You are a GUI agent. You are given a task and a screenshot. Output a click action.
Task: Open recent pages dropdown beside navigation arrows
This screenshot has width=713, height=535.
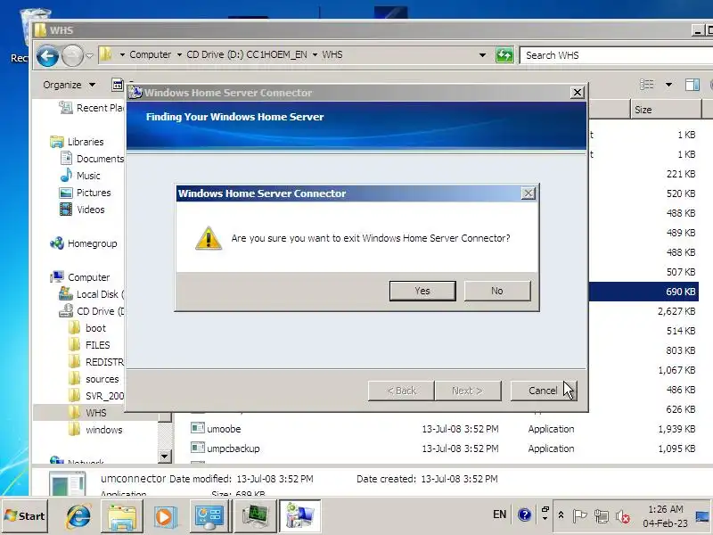pyautogui.click(x=90, y=56)
